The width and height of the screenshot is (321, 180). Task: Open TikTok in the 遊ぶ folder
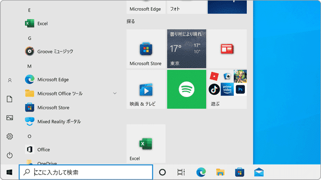point(214,89)
